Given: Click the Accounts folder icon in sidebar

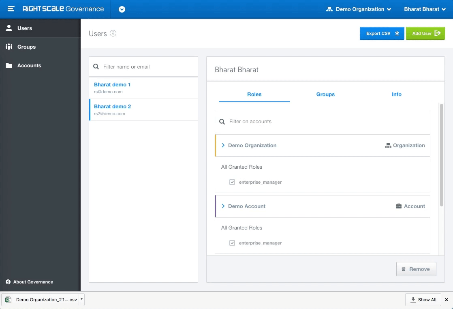Looking at the screenshot, I should [x=9, y=66].
